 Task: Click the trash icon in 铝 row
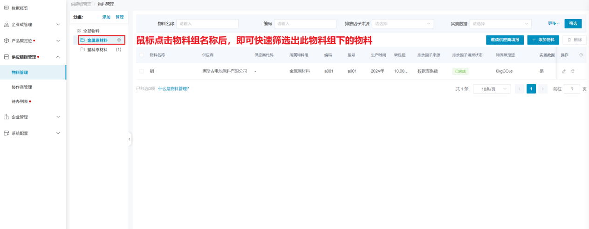point(573,71)
